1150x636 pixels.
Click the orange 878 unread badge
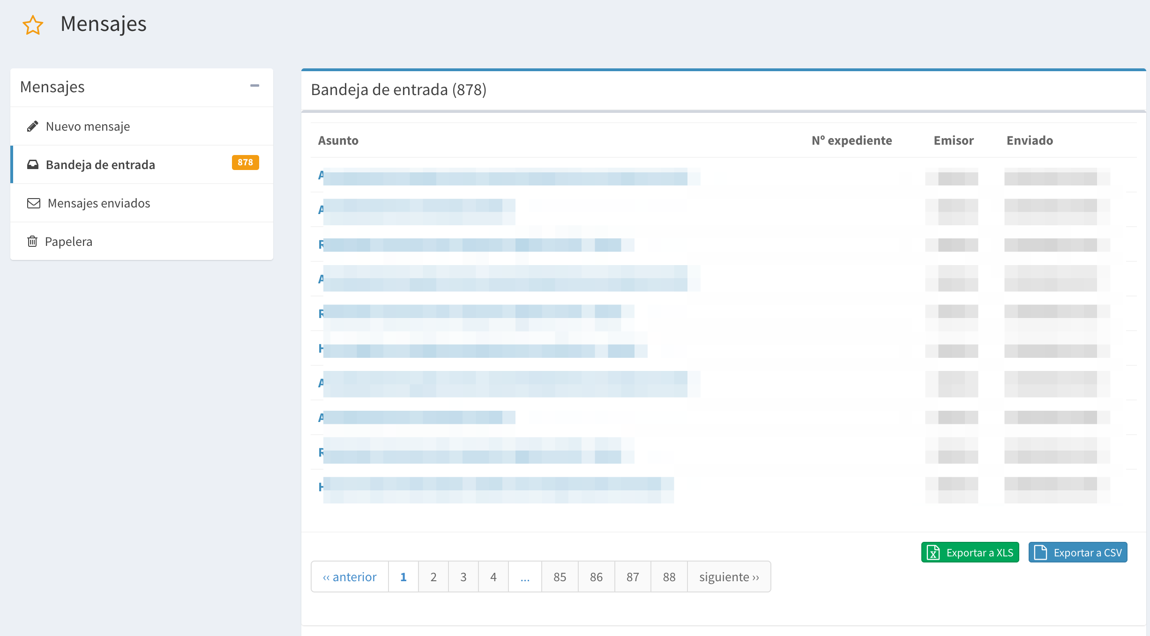[x=245, y=163]
